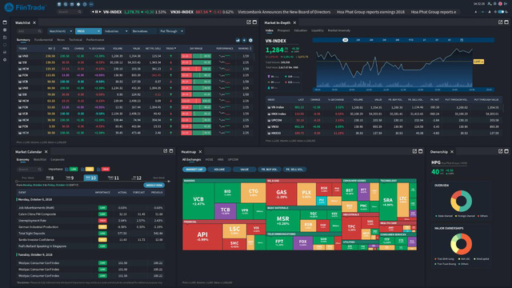Click the FiinTrade logo icon
This screenshot has height=288, width=512.
pos(9,7)
